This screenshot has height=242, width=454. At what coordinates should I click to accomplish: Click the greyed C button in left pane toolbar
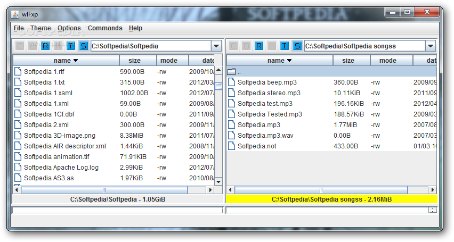pyautogui.click(x=20, y=46)
